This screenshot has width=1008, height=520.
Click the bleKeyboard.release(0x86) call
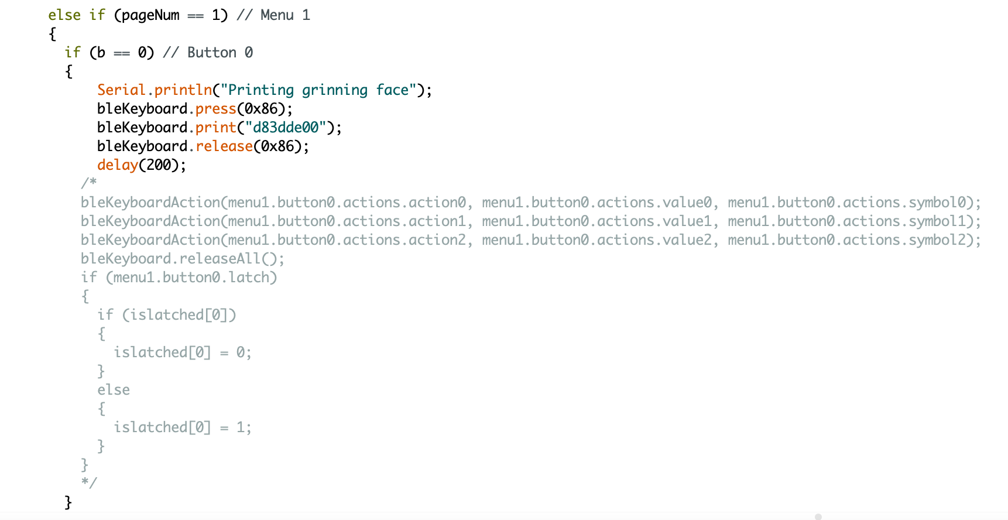203,146
